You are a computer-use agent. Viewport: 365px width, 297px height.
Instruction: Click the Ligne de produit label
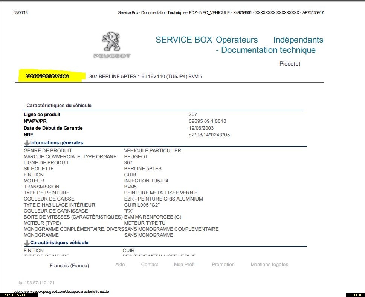(x=42, y=114)
